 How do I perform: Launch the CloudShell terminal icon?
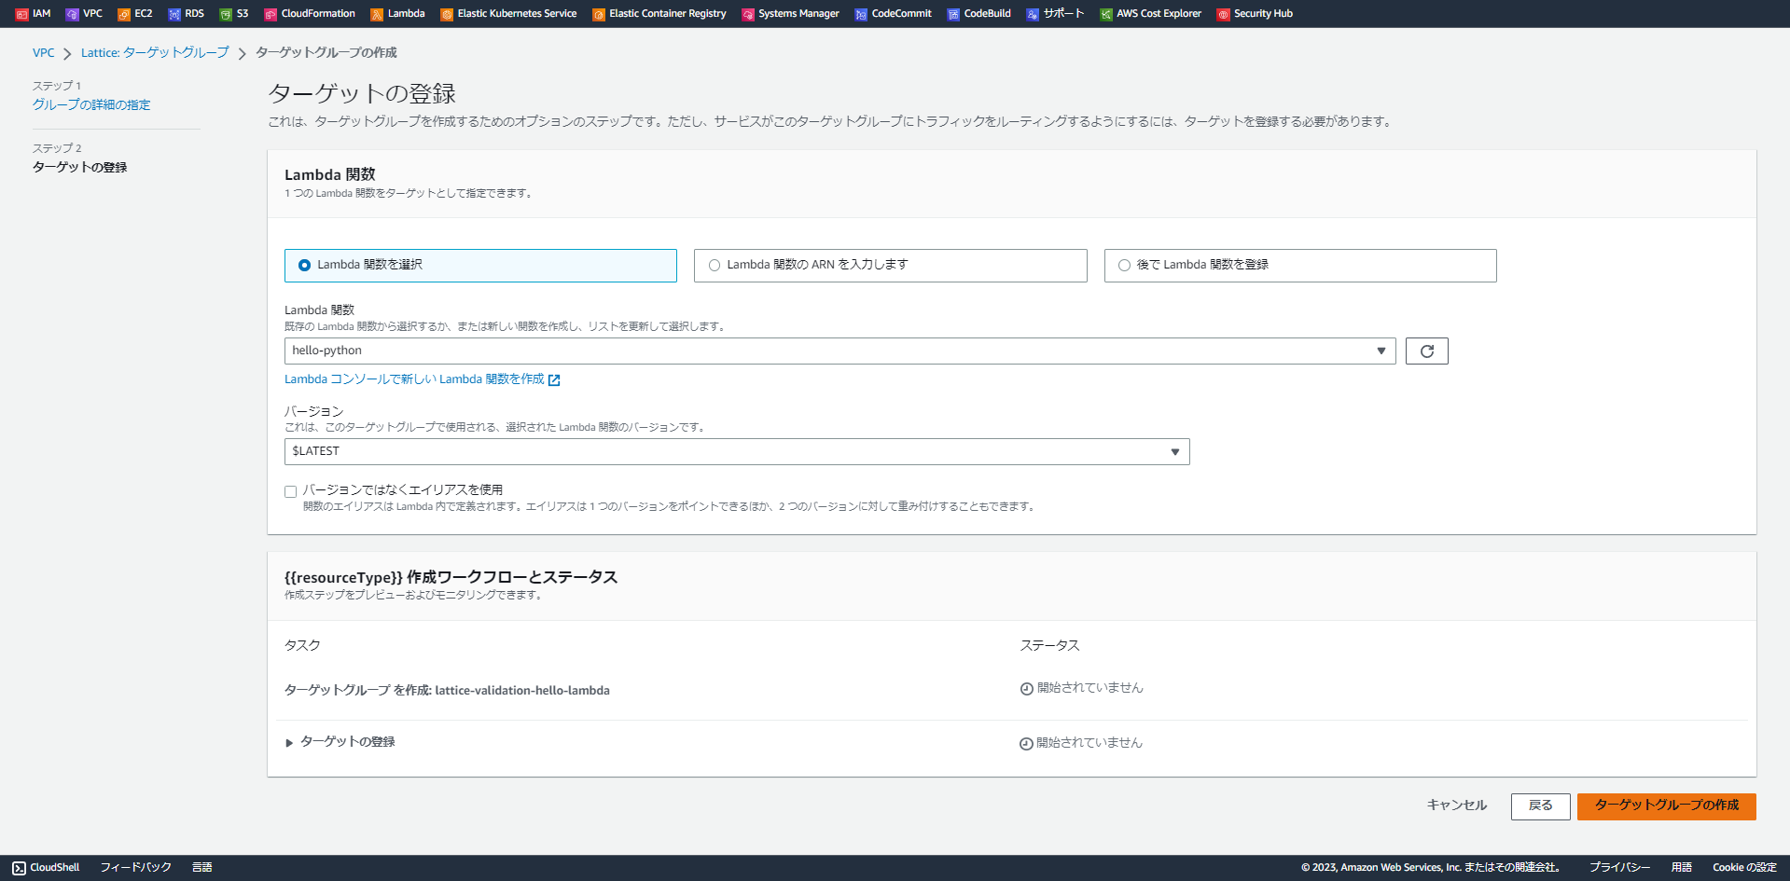(x=19, y=868)
